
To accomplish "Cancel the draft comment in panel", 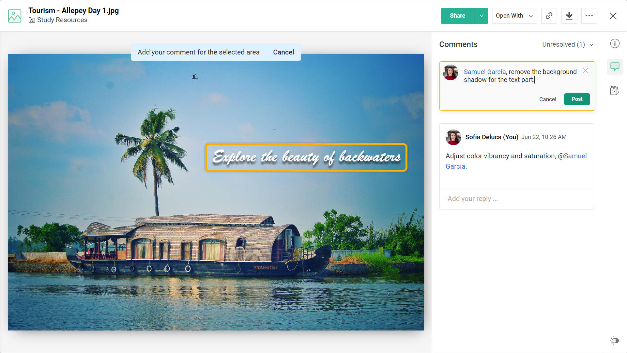I will click(x=547, y=99).
